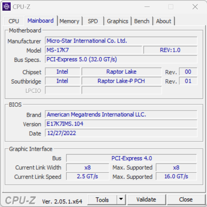Select the Model value MS-17K7

[x=93, y=50]
